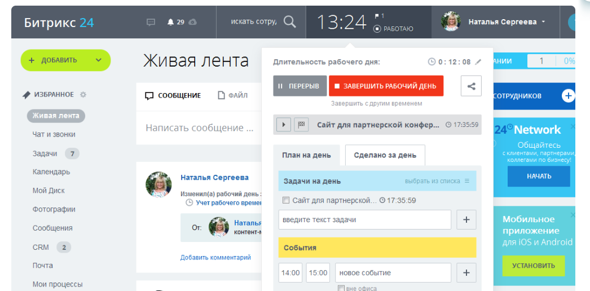The height and width of the screenshot is (291, 590).
Task: Click выбрать из списка link
Action: (x=432, y=181)
